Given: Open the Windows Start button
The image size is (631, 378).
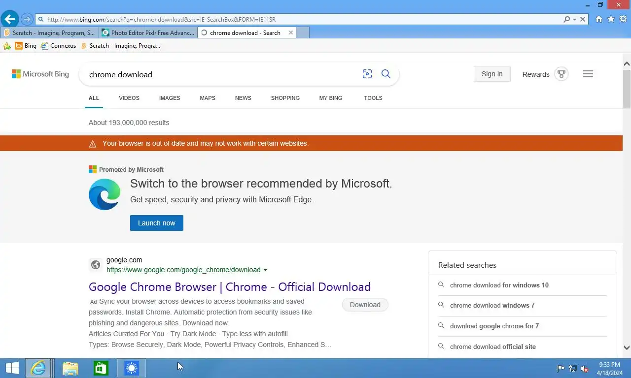Looking at the screenshot, I should click(12, 368).
